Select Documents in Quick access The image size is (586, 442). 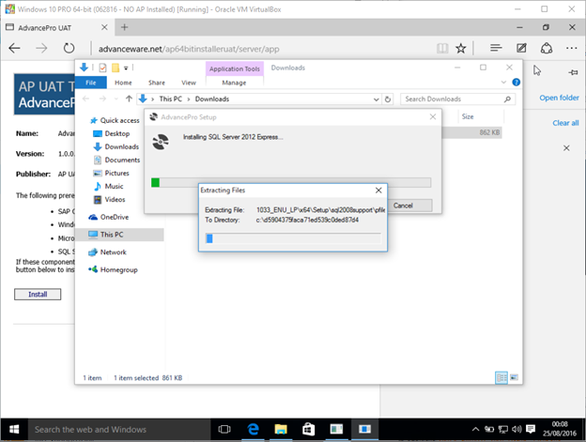[x=122, y=160]
